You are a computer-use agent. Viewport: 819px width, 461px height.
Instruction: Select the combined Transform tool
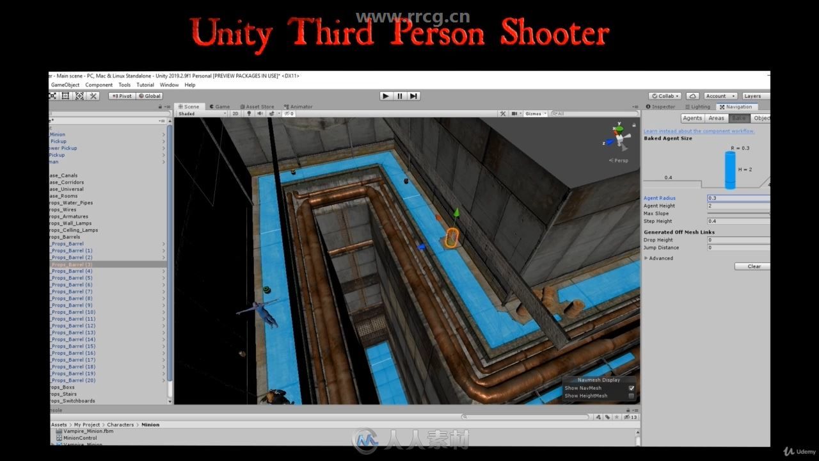tap(79, 96)
